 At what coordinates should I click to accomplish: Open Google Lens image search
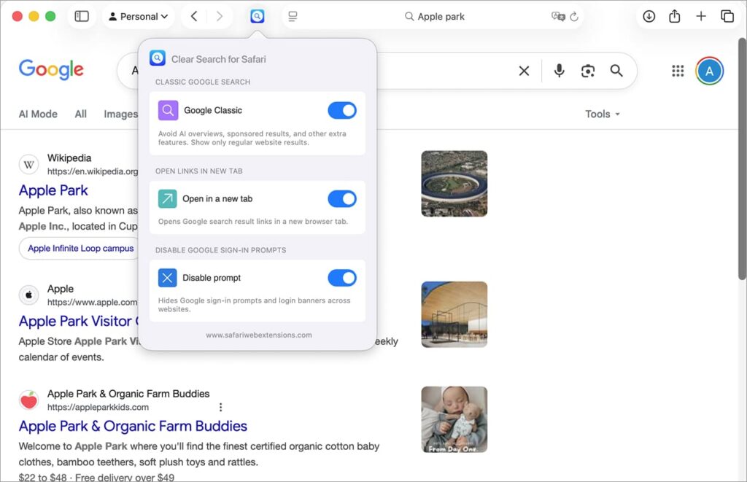pyautogui.click(x=588, y=71)
